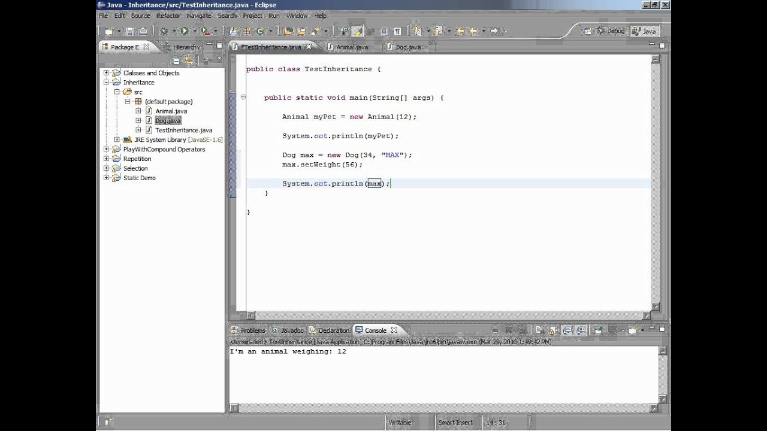Toggle Console Scroll Lock
The width and height of the screenshot is (767, 431).
552,330
